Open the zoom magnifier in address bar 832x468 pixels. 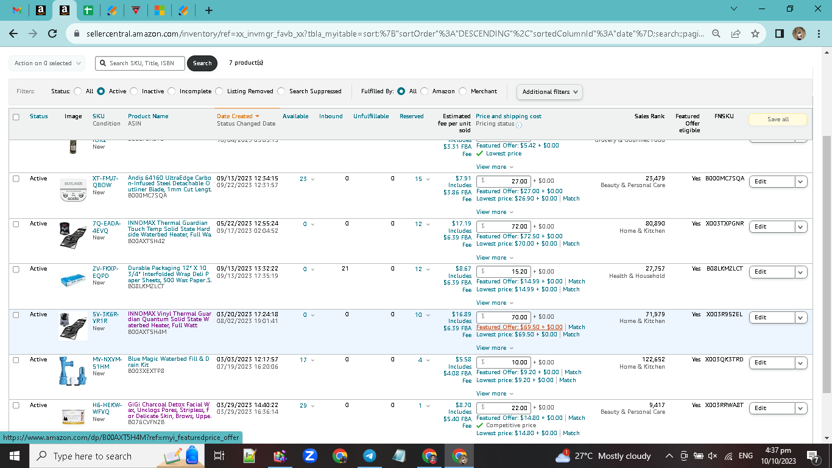[716, 34]
